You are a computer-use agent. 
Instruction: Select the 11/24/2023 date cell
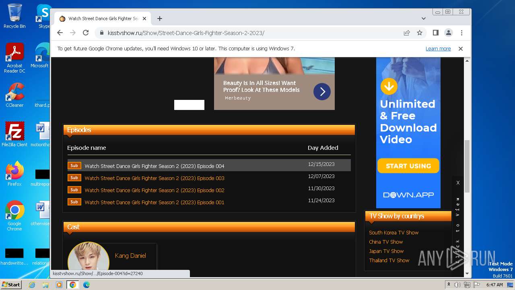(x=321, y=200)
